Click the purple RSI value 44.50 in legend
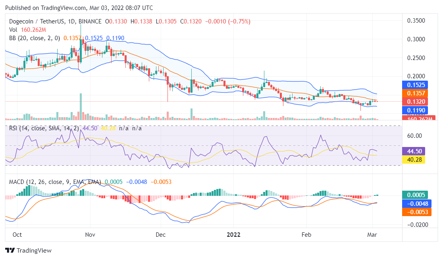 coord(90,129)
